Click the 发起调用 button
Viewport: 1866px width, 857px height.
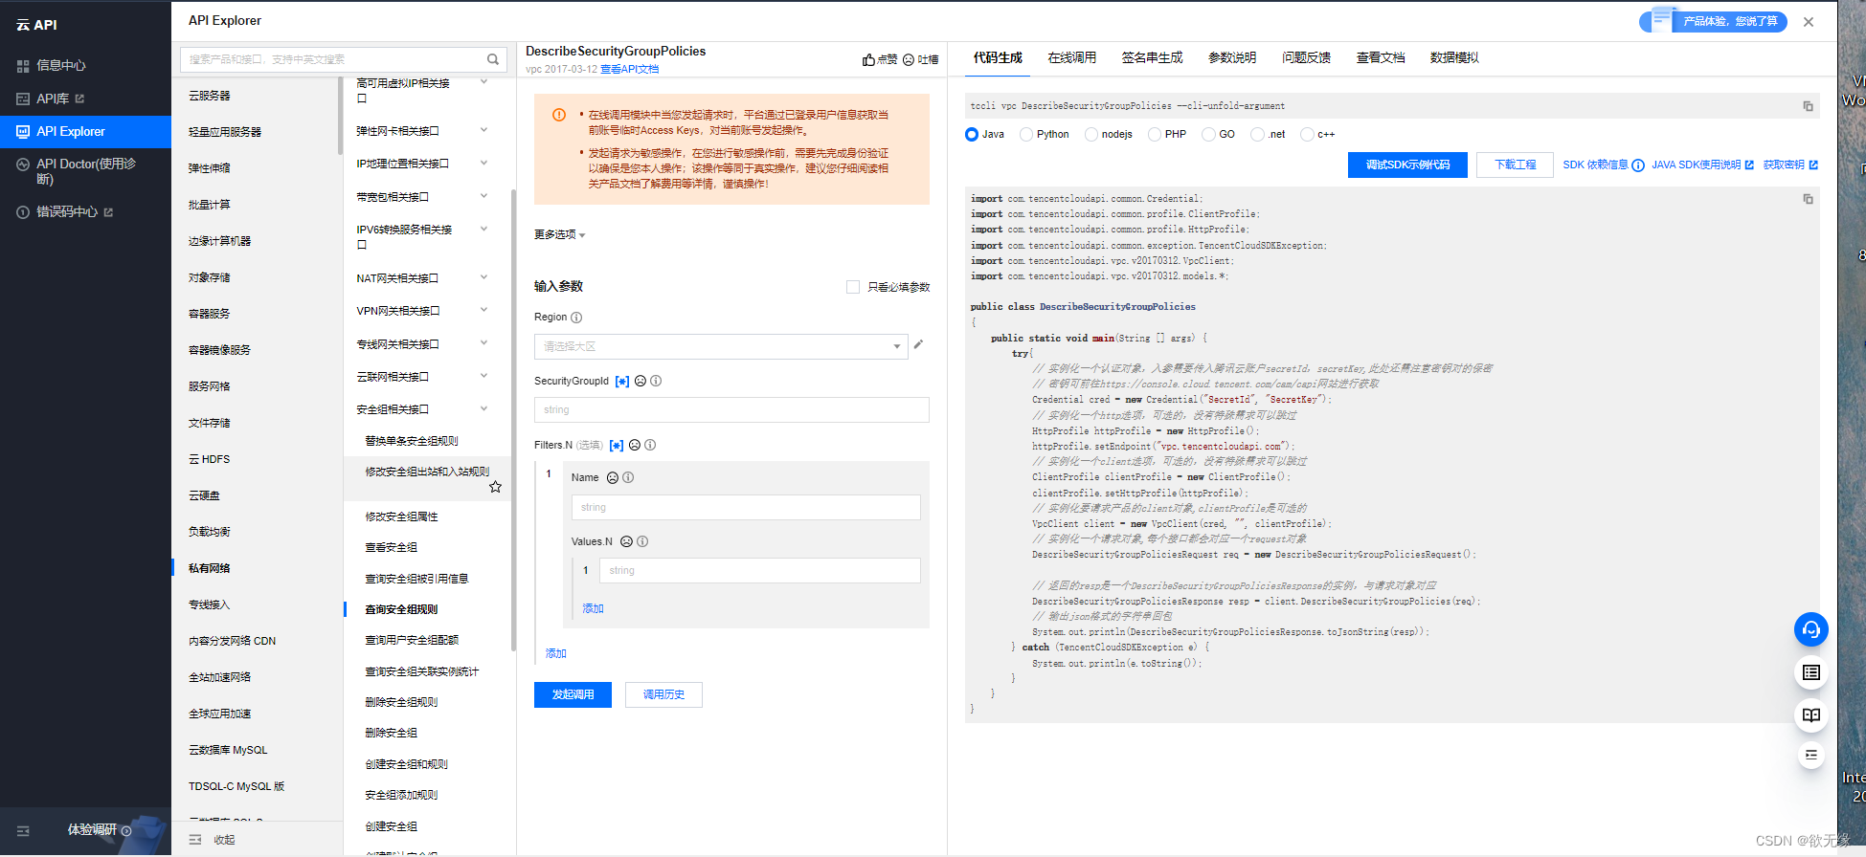coord(573,694)
